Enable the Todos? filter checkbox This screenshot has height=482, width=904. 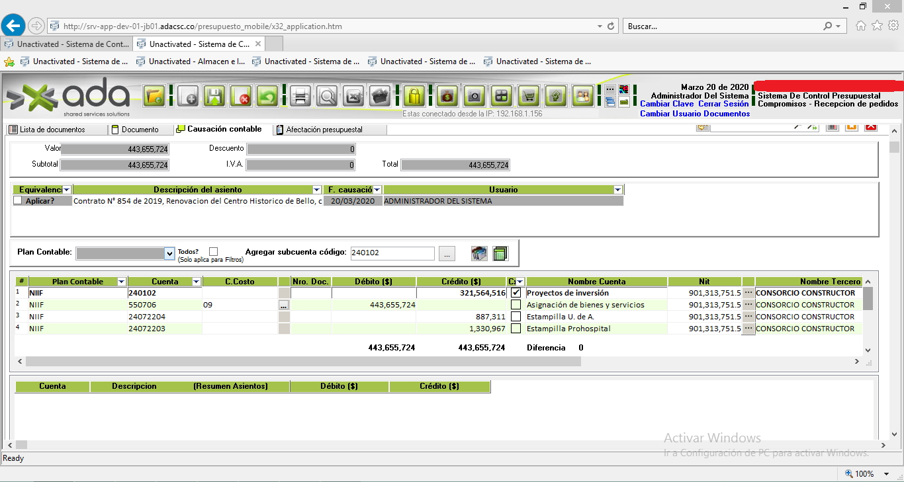(213, 251)
